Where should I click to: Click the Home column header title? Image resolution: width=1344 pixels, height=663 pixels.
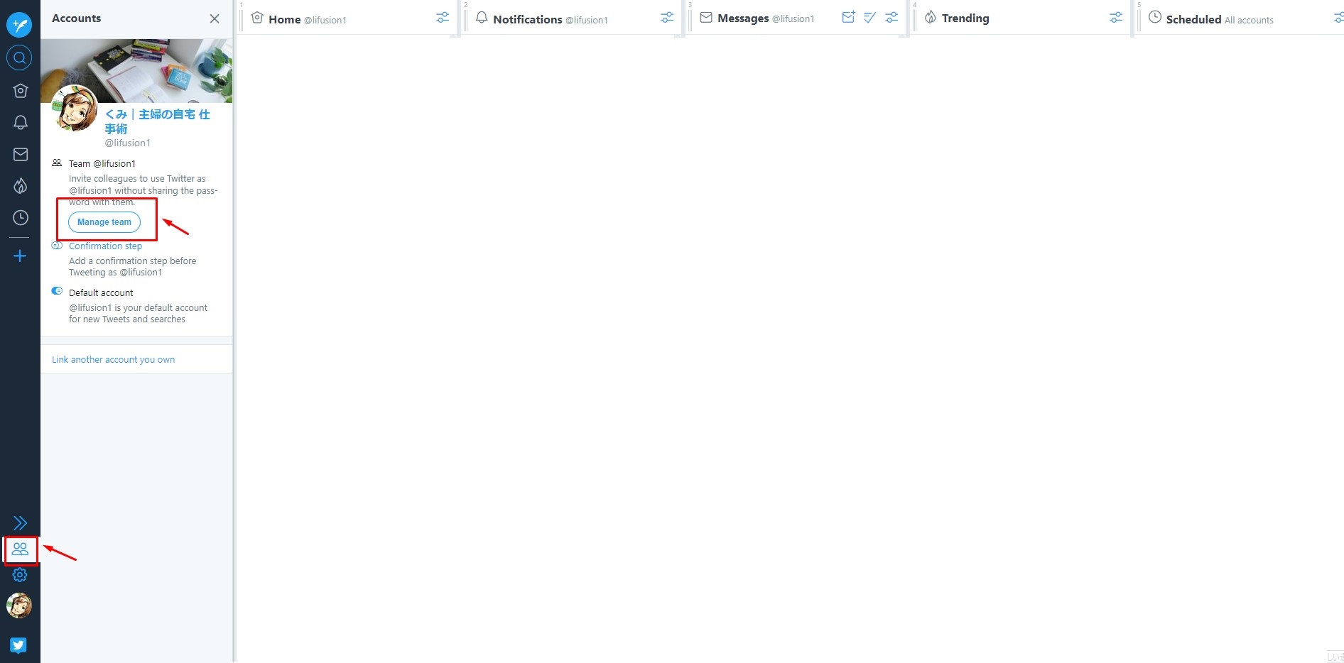click(x=285, y=20)
